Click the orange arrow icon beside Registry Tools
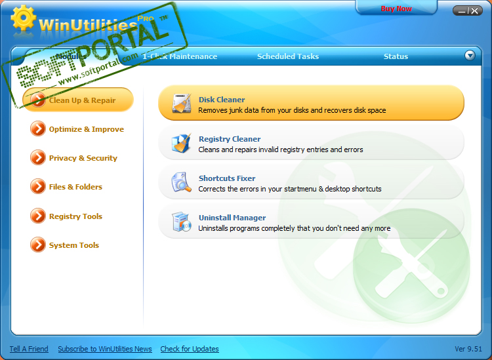This screenshot has width=492, height=360. tap(38, 216)
